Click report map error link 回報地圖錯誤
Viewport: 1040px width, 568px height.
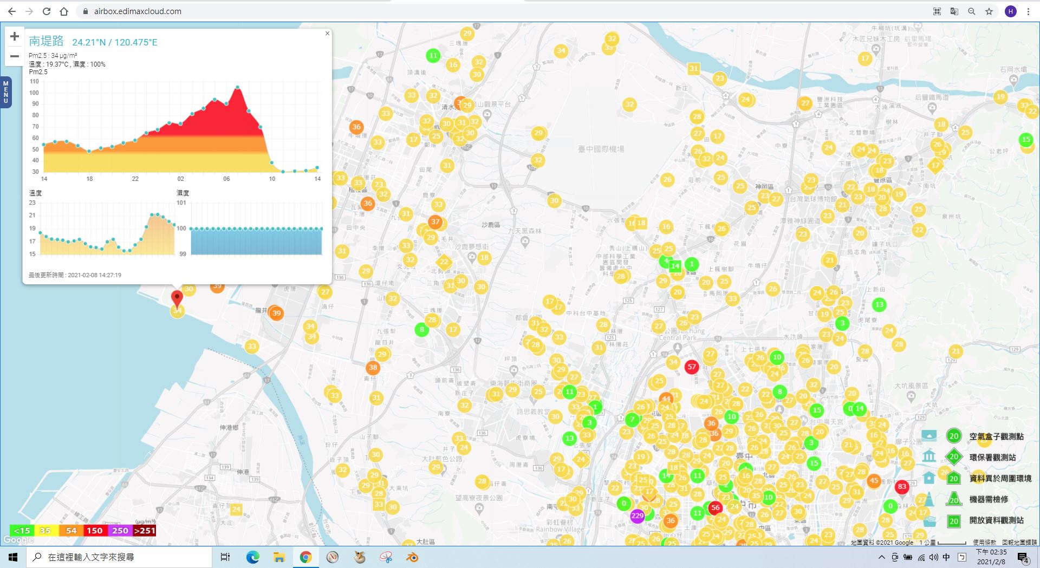pyautogui.click(x=1019, y=542)
